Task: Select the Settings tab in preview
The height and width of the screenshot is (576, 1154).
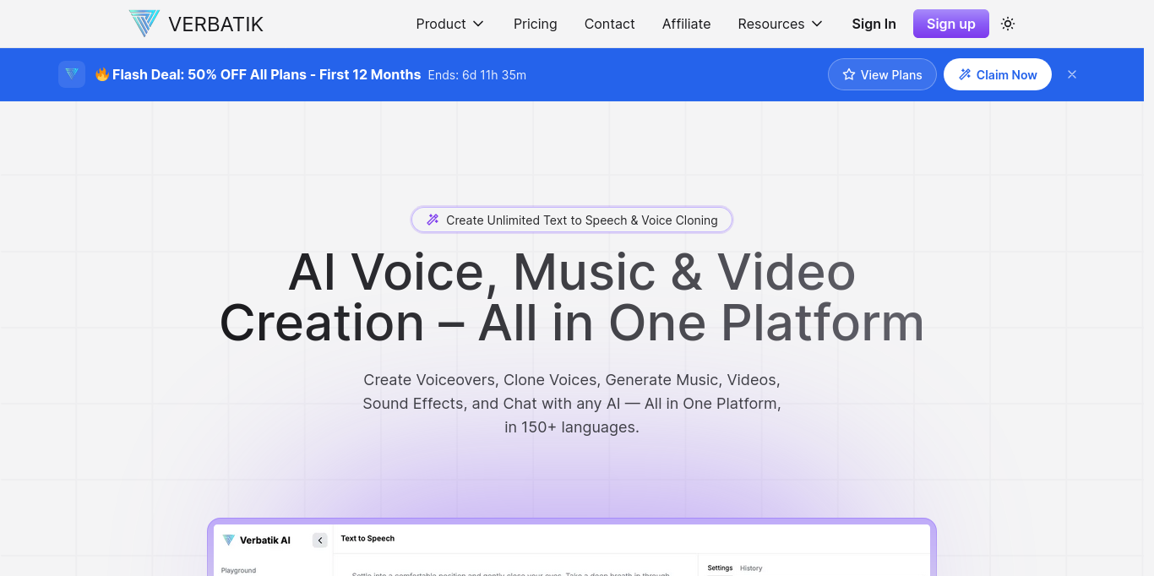Action: 720,568
